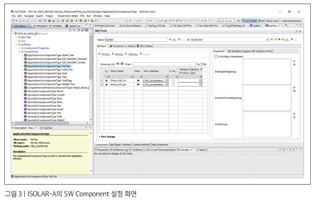The width and height of the screenshot is (315, 201).
Task: Switch to the Problems Log tab
Action: tap(119, 150)
